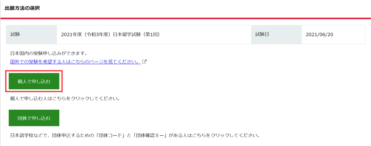Click the 「団体確認キー」 term in the description
371x146 pixels.
click(x=149, y=136)
